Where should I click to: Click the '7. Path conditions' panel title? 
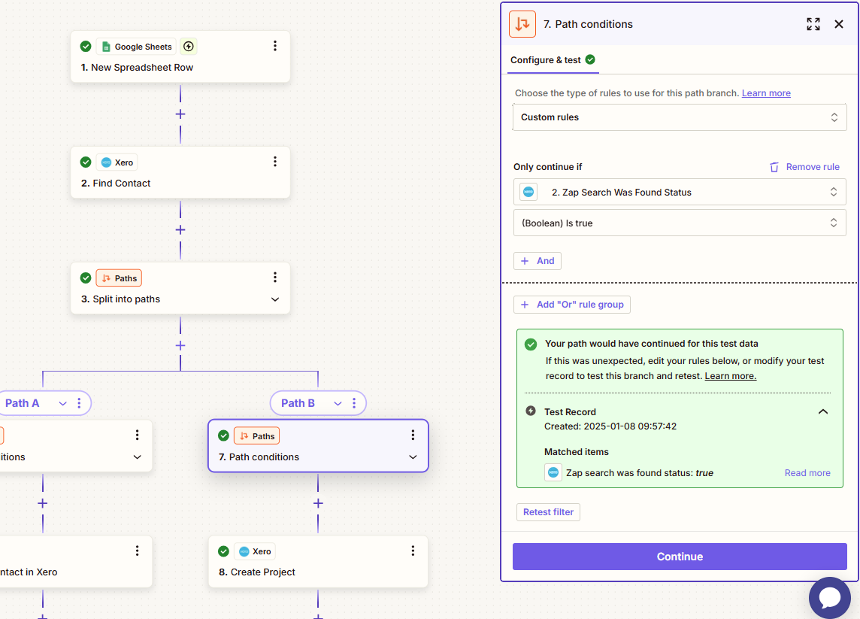[588, 24]
